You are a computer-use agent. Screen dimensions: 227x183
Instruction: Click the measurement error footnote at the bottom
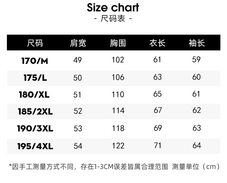114,166
